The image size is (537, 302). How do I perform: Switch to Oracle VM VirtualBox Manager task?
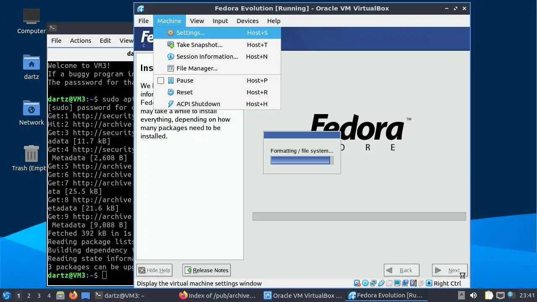point(303,295)
